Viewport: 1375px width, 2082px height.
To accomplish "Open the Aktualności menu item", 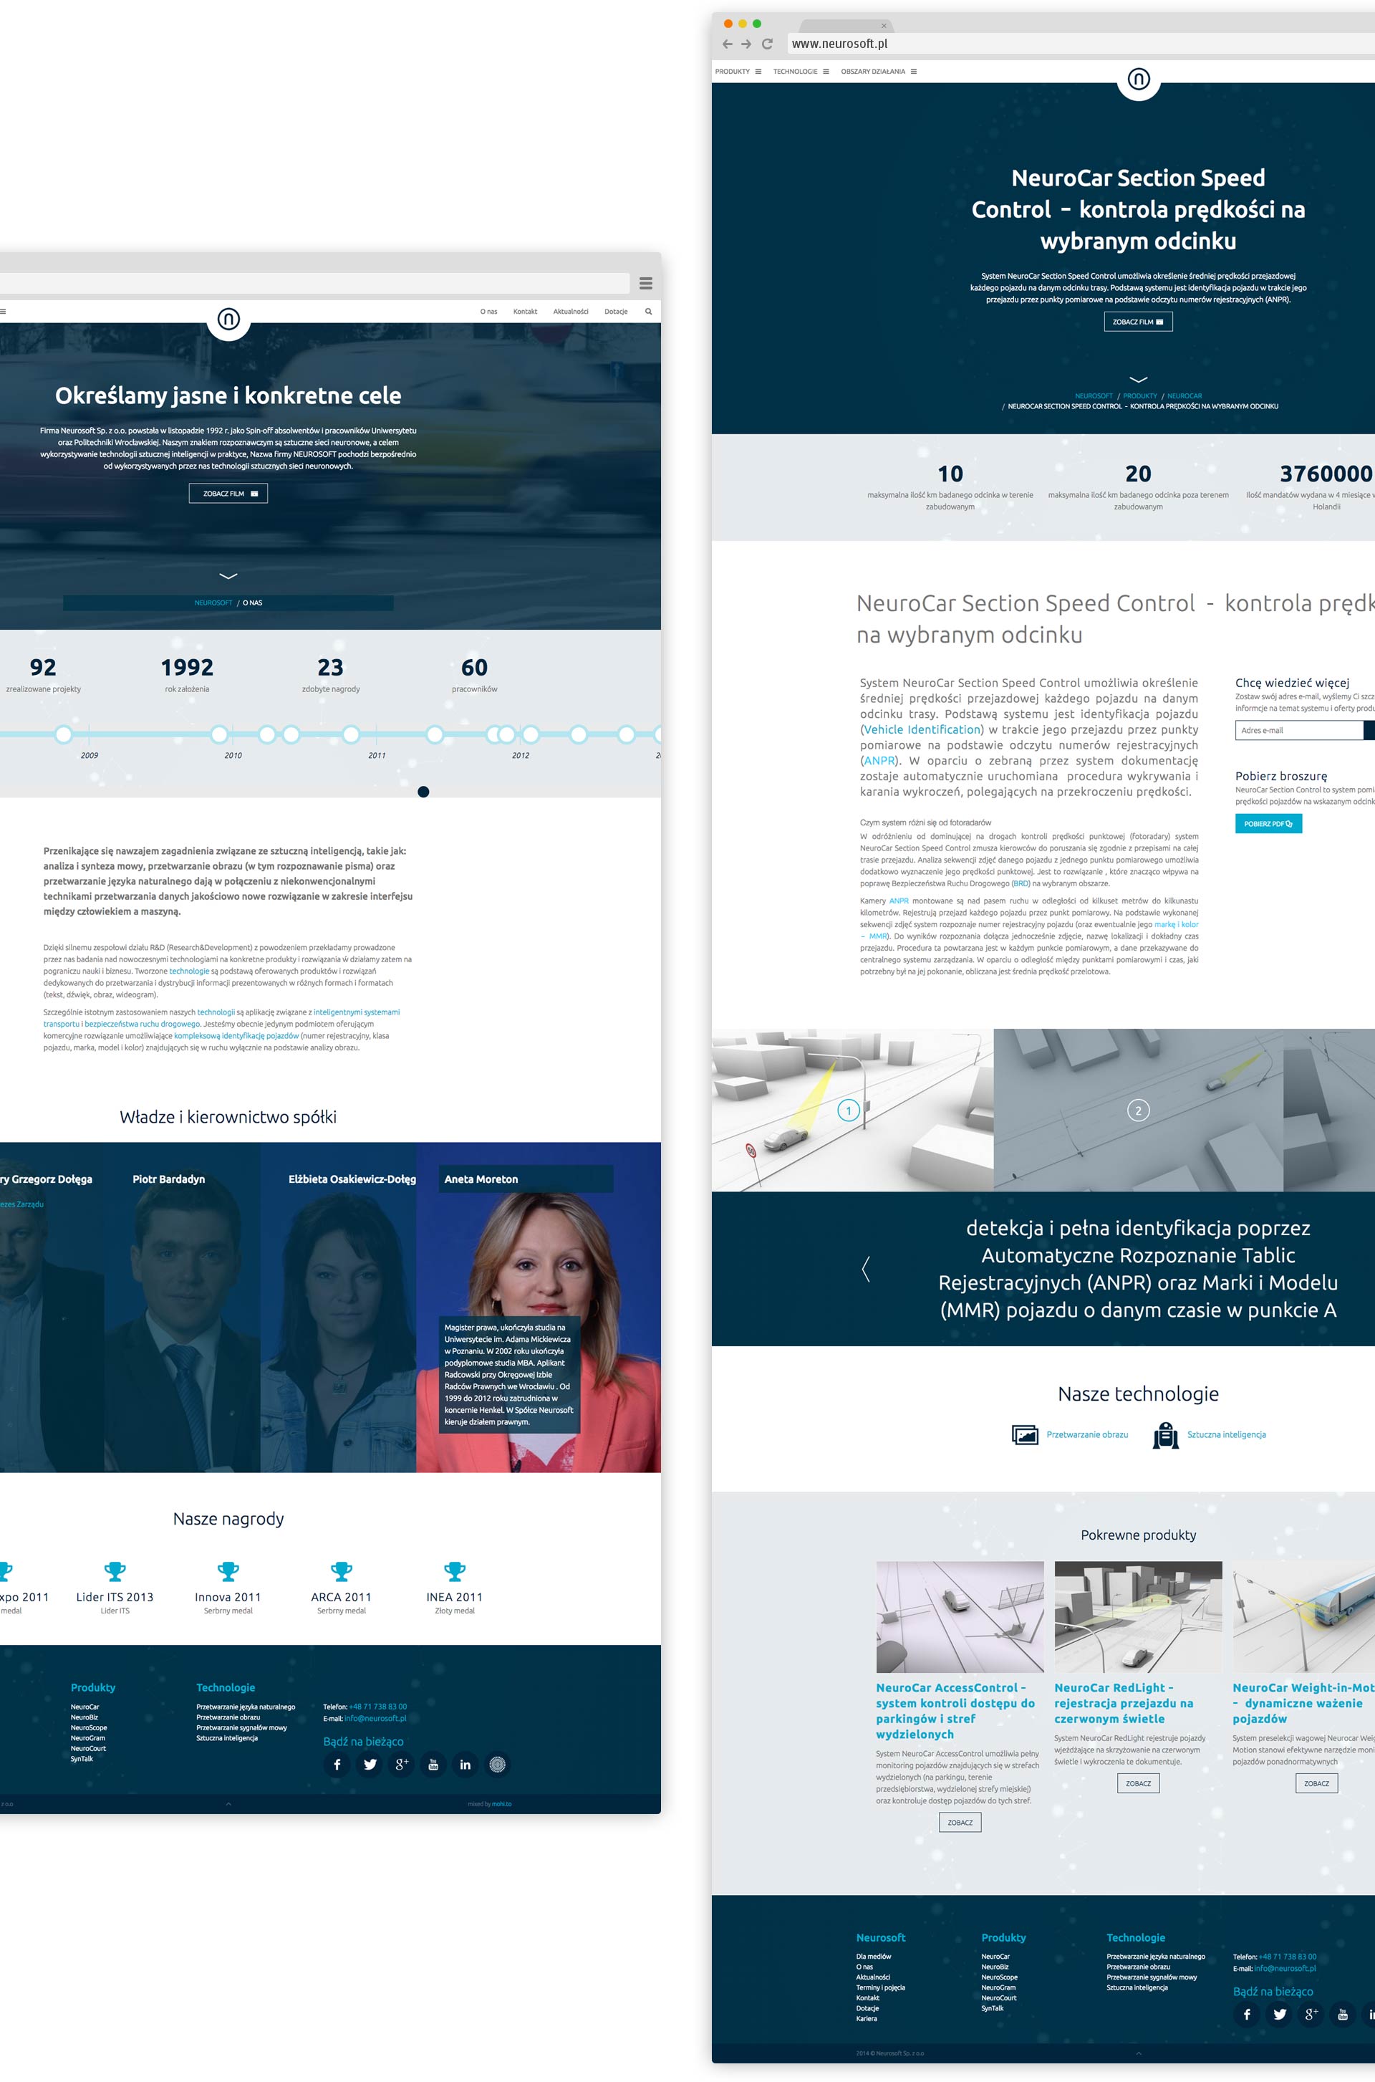I will tap(571, 312).
